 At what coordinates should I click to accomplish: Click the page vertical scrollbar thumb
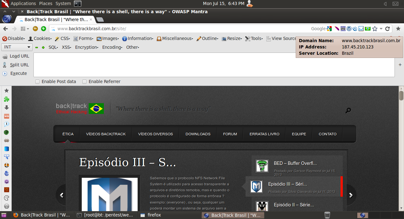[x=401, y=95]
